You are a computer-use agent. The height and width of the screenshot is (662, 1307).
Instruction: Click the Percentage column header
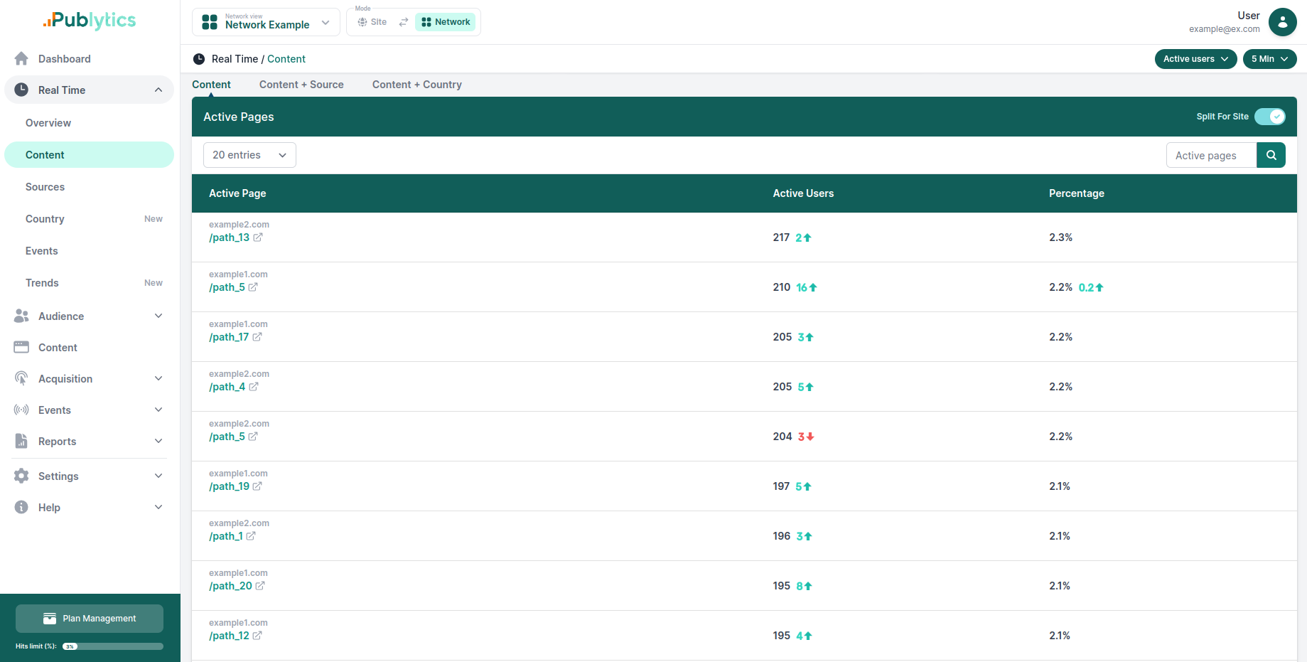[1076, 193]
